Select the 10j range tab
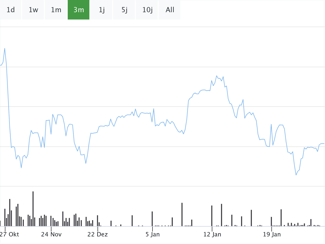 [147, 10]
